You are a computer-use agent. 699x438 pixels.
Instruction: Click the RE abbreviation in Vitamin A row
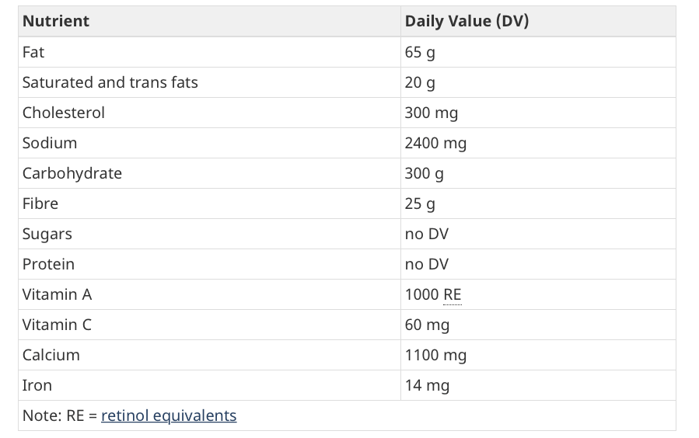click(453, 294)
